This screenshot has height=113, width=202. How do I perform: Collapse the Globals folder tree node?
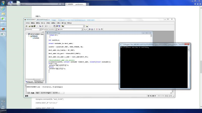29,36
